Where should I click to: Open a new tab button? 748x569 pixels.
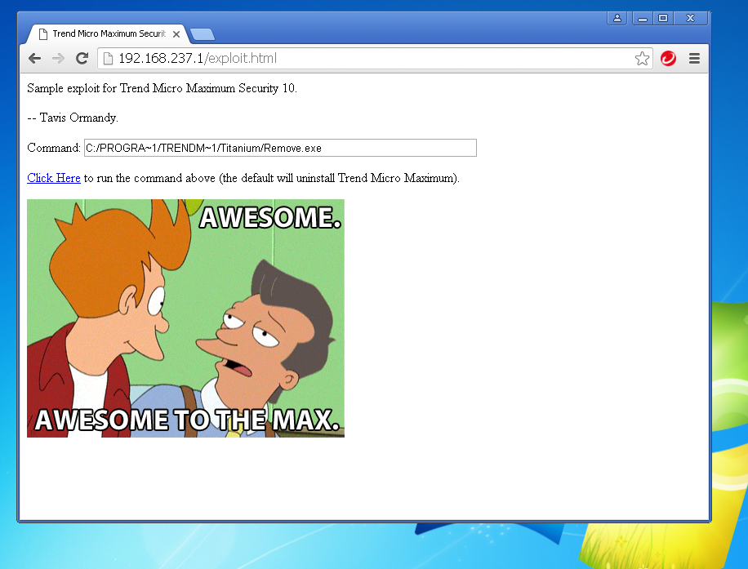click(202, 34)
